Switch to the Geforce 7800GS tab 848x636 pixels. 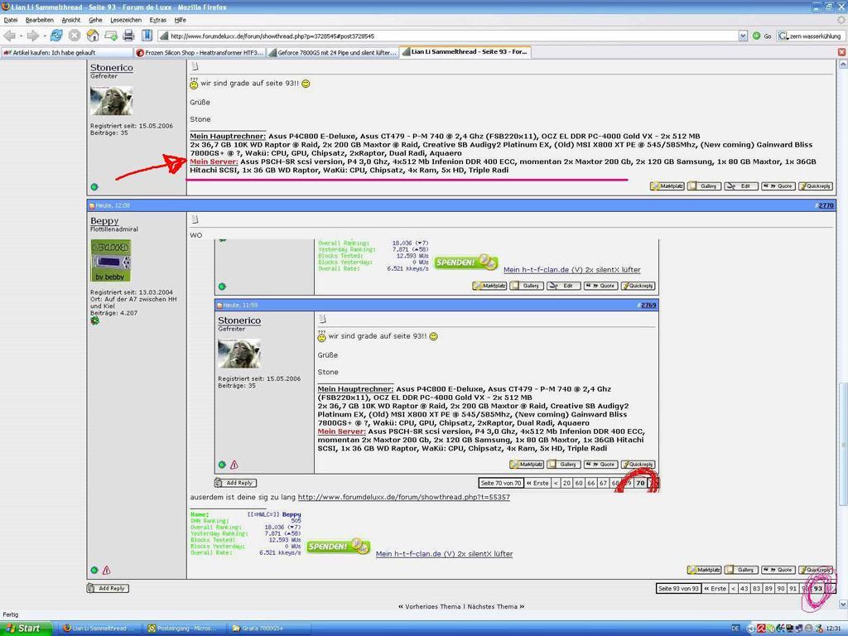pos(333,52)
